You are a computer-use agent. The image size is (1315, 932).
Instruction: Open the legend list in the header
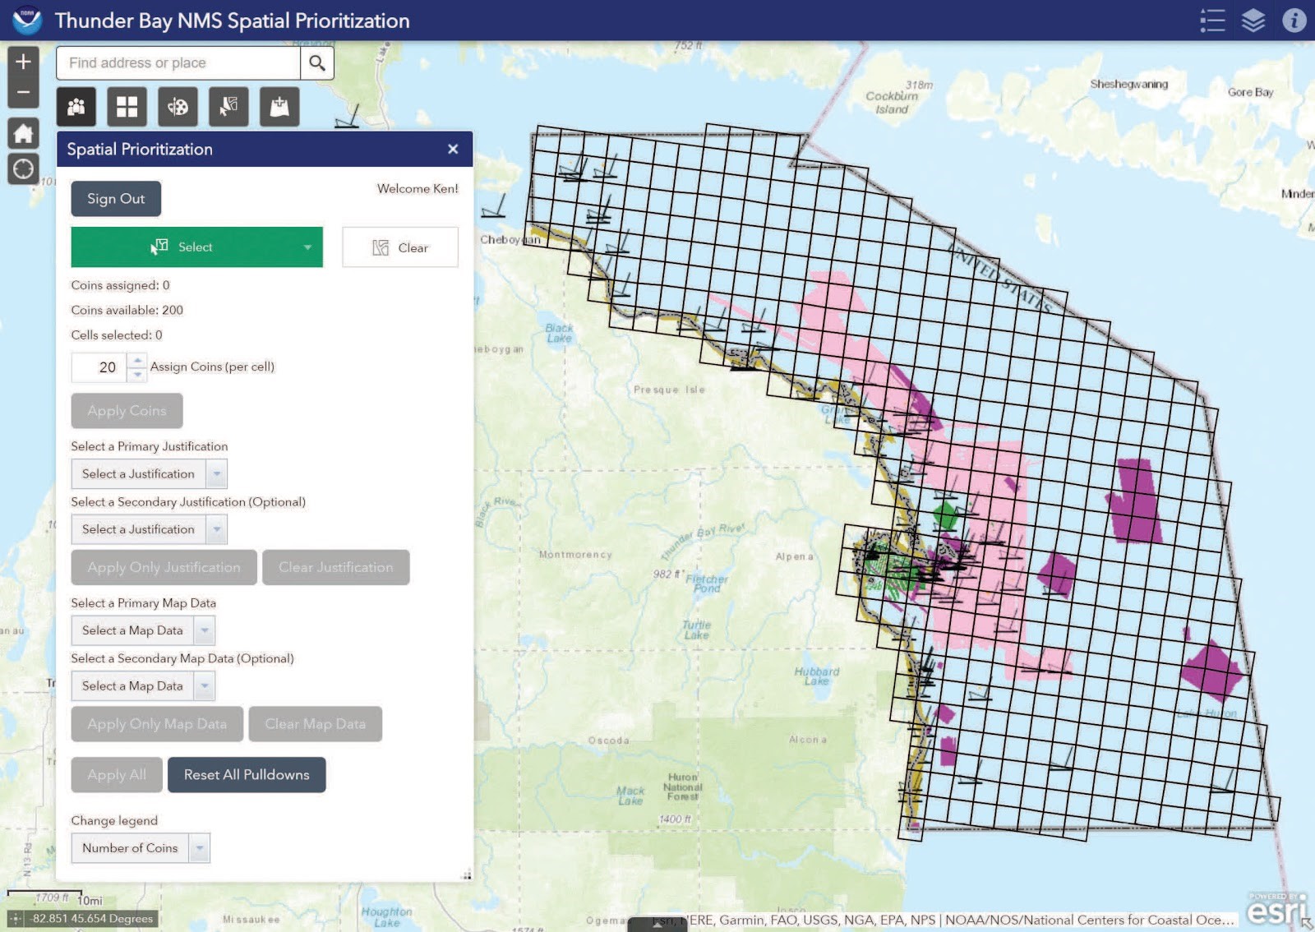(x=1212, y=21)
